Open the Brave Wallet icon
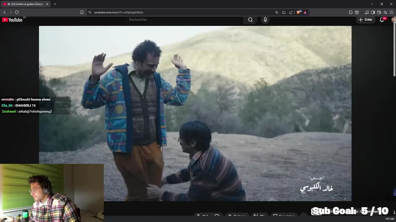 (379, 12)
